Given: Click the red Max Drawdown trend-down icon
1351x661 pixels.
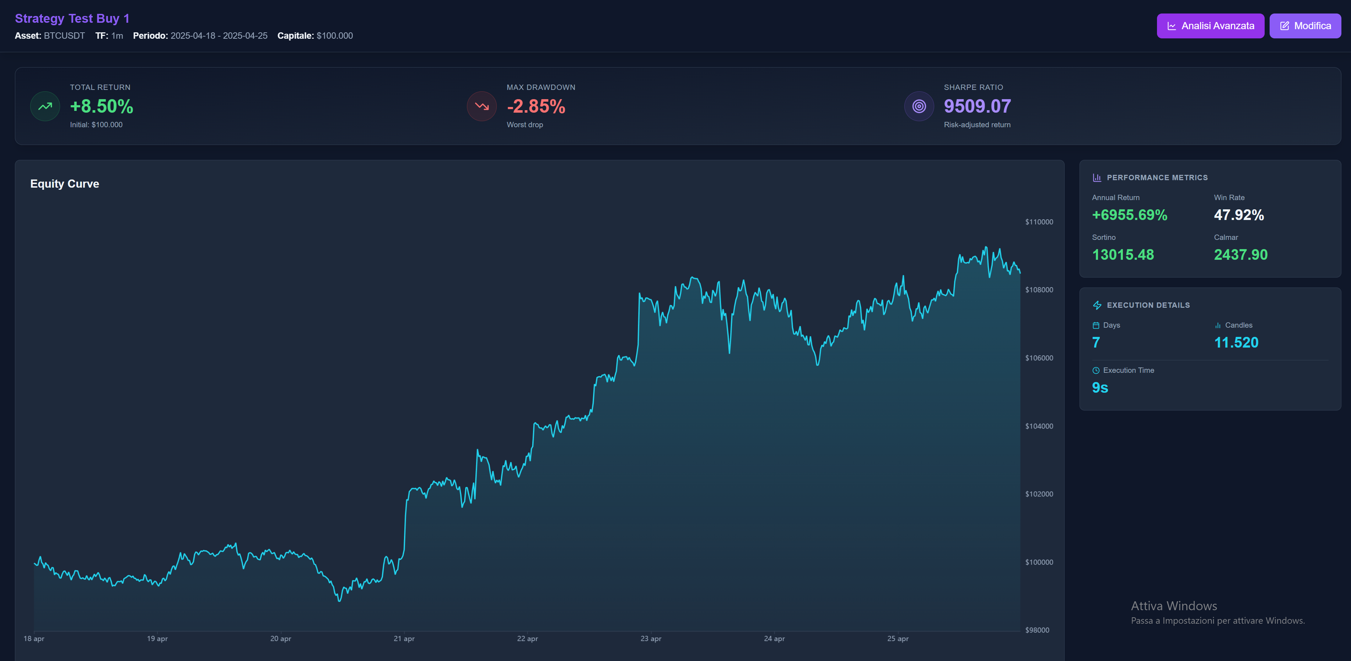Looking at the screenshot, I should pos(481,106).
